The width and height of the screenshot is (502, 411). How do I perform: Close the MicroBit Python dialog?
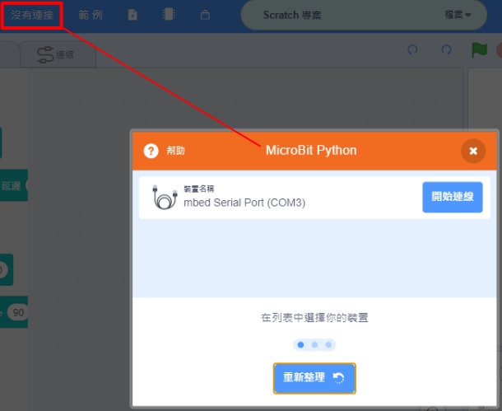coord(472,151)
